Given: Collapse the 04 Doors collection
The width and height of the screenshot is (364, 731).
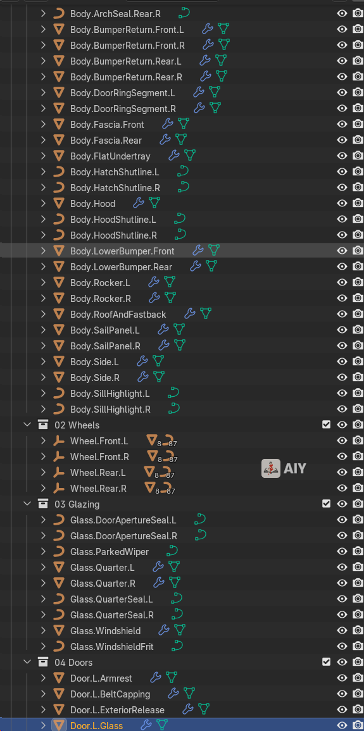Looking at the screenshot, I should coord(27,662).
